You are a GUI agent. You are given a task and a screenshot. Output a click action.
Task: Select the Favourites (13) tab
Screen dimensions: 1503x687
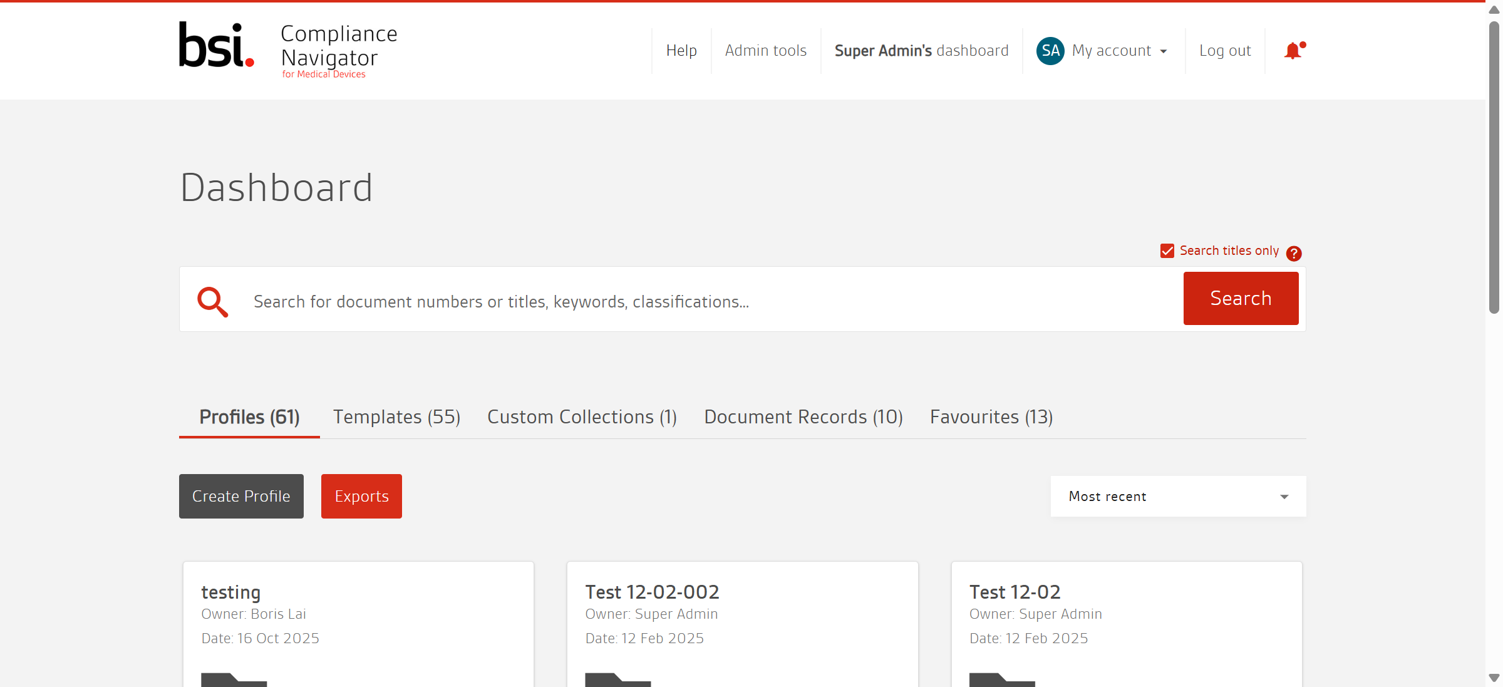coord(991,417)
